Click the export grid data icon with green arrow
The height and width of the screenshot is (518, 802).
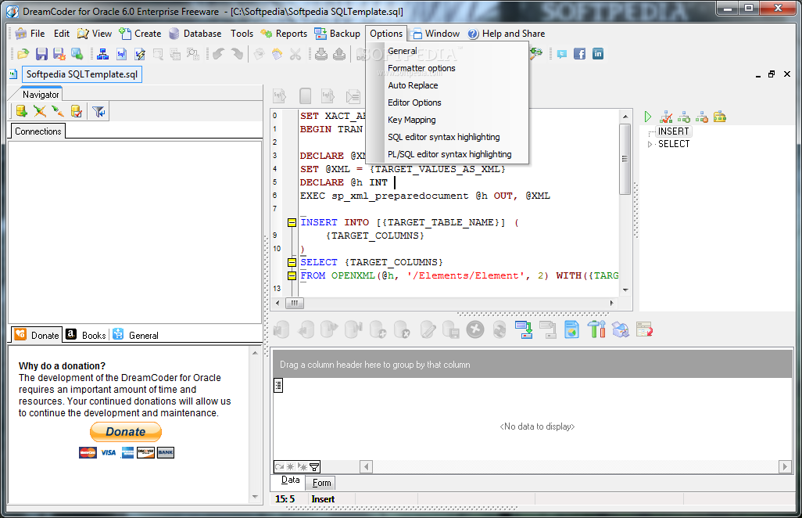[x=524, y=329]
